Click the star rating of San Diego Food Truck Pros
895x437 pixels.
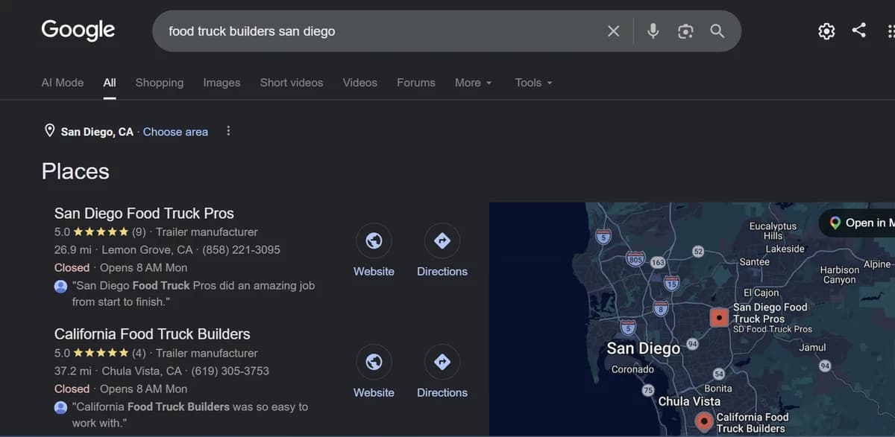[x=101, y=232]
